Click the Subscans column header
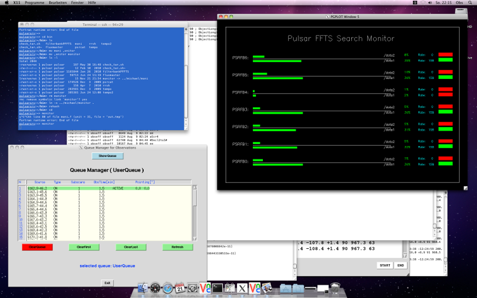 point(78,182)
